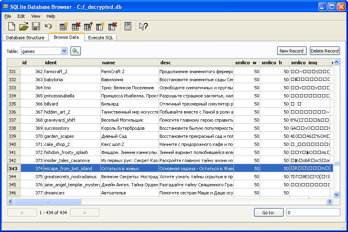Open the SQL log window icon
The image size is (348, 232).
[x=127, y=26]
